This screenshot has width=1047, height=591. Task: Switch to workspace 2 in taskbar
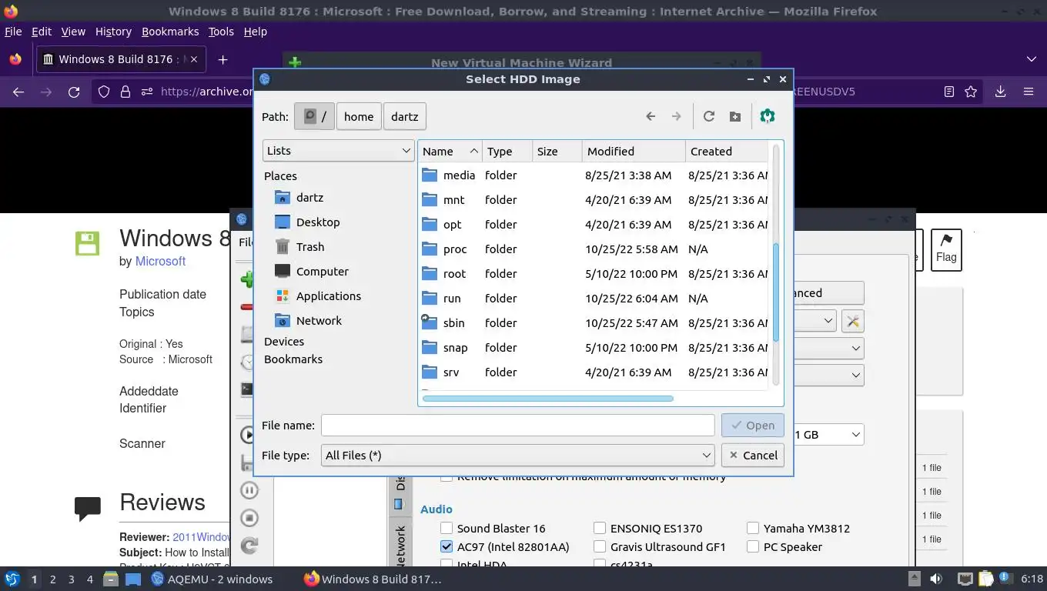pyautogui.click(x=52, y=579)
